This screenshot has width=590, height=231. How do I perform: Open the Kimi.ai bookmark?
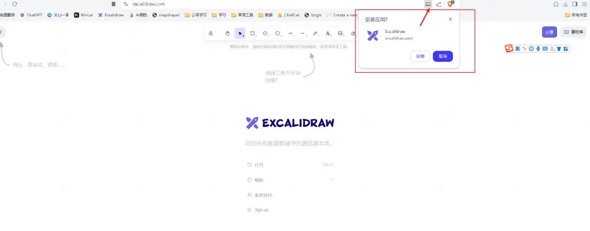click(84, 15)
